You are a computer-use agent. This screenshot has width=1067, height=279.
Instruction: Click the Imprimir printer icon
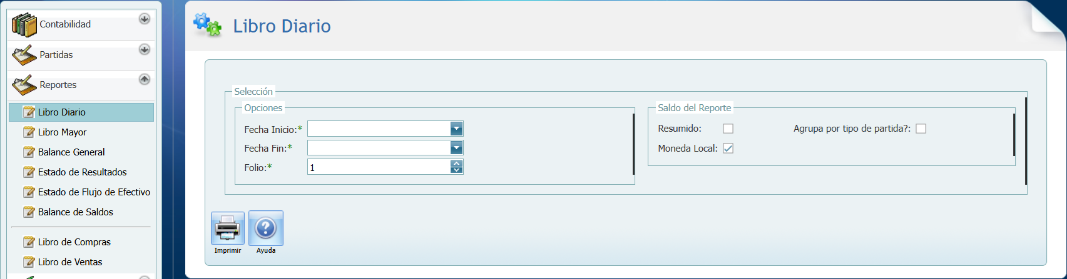click(227, 228)
